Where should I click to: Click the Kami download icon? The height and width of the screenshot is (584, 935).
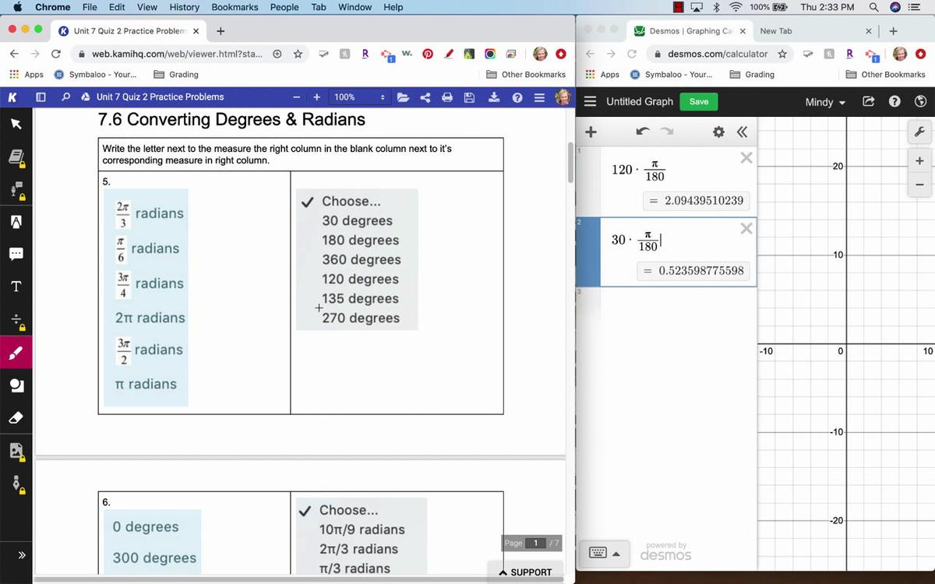pyautogui.click(x=493, y=97)
